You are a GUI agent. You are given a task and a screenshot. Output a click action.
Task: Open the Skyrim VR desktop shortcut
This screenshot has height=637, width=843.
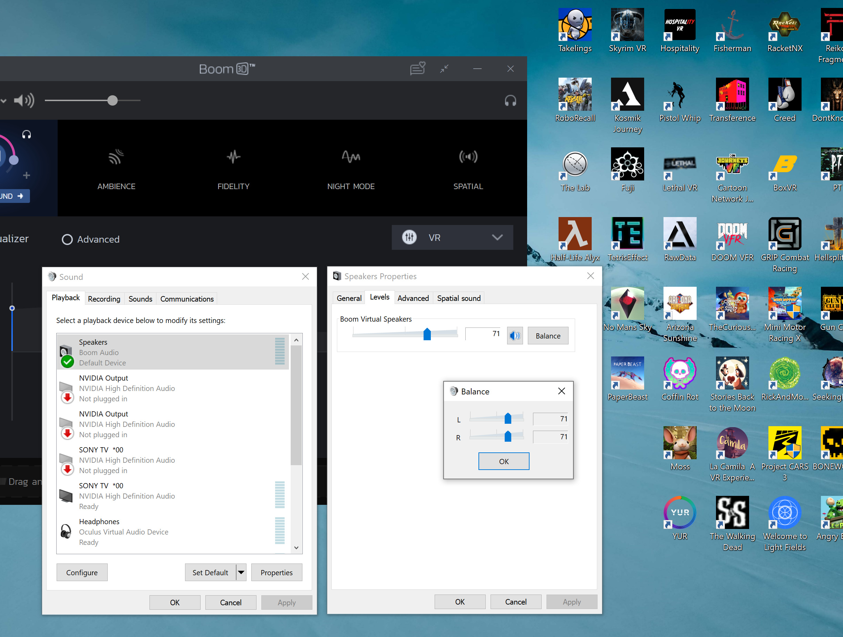click(x=627, y=30)
